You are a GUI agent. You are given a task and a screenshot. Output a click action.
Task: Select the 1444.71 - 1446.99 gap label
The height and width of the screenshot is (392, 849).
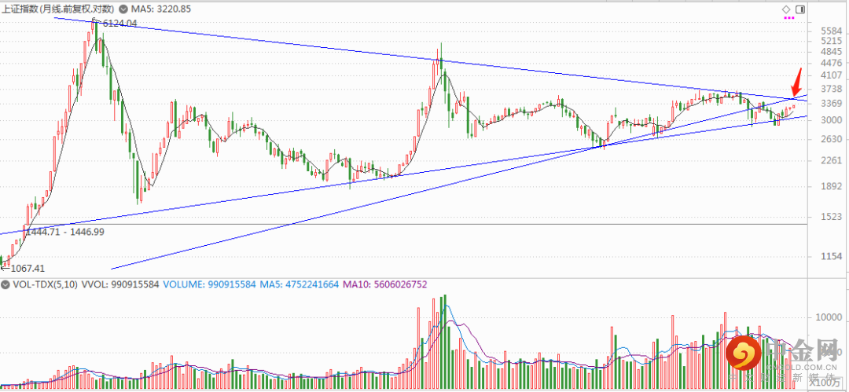65,233
